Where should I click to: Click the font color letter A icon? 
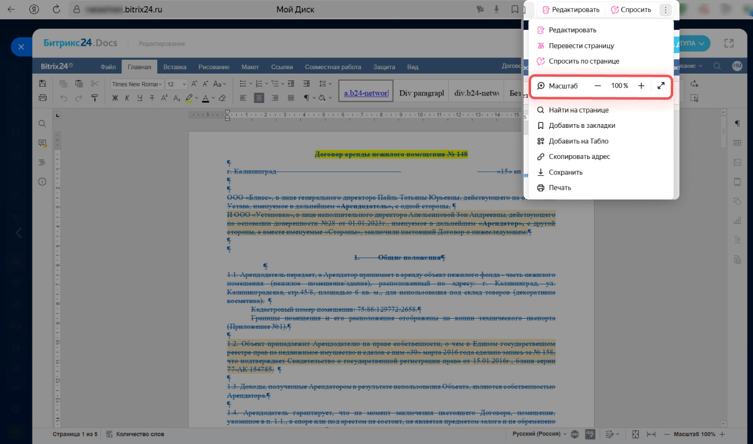tap(206, 98)
